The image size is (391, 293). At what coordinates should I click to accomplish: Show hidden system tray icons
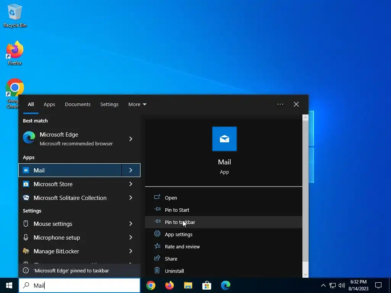coord(323,285)
